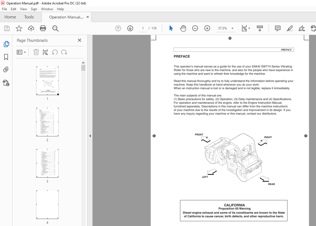Click the thumbnails scrollbar handle

coord(83,68)
